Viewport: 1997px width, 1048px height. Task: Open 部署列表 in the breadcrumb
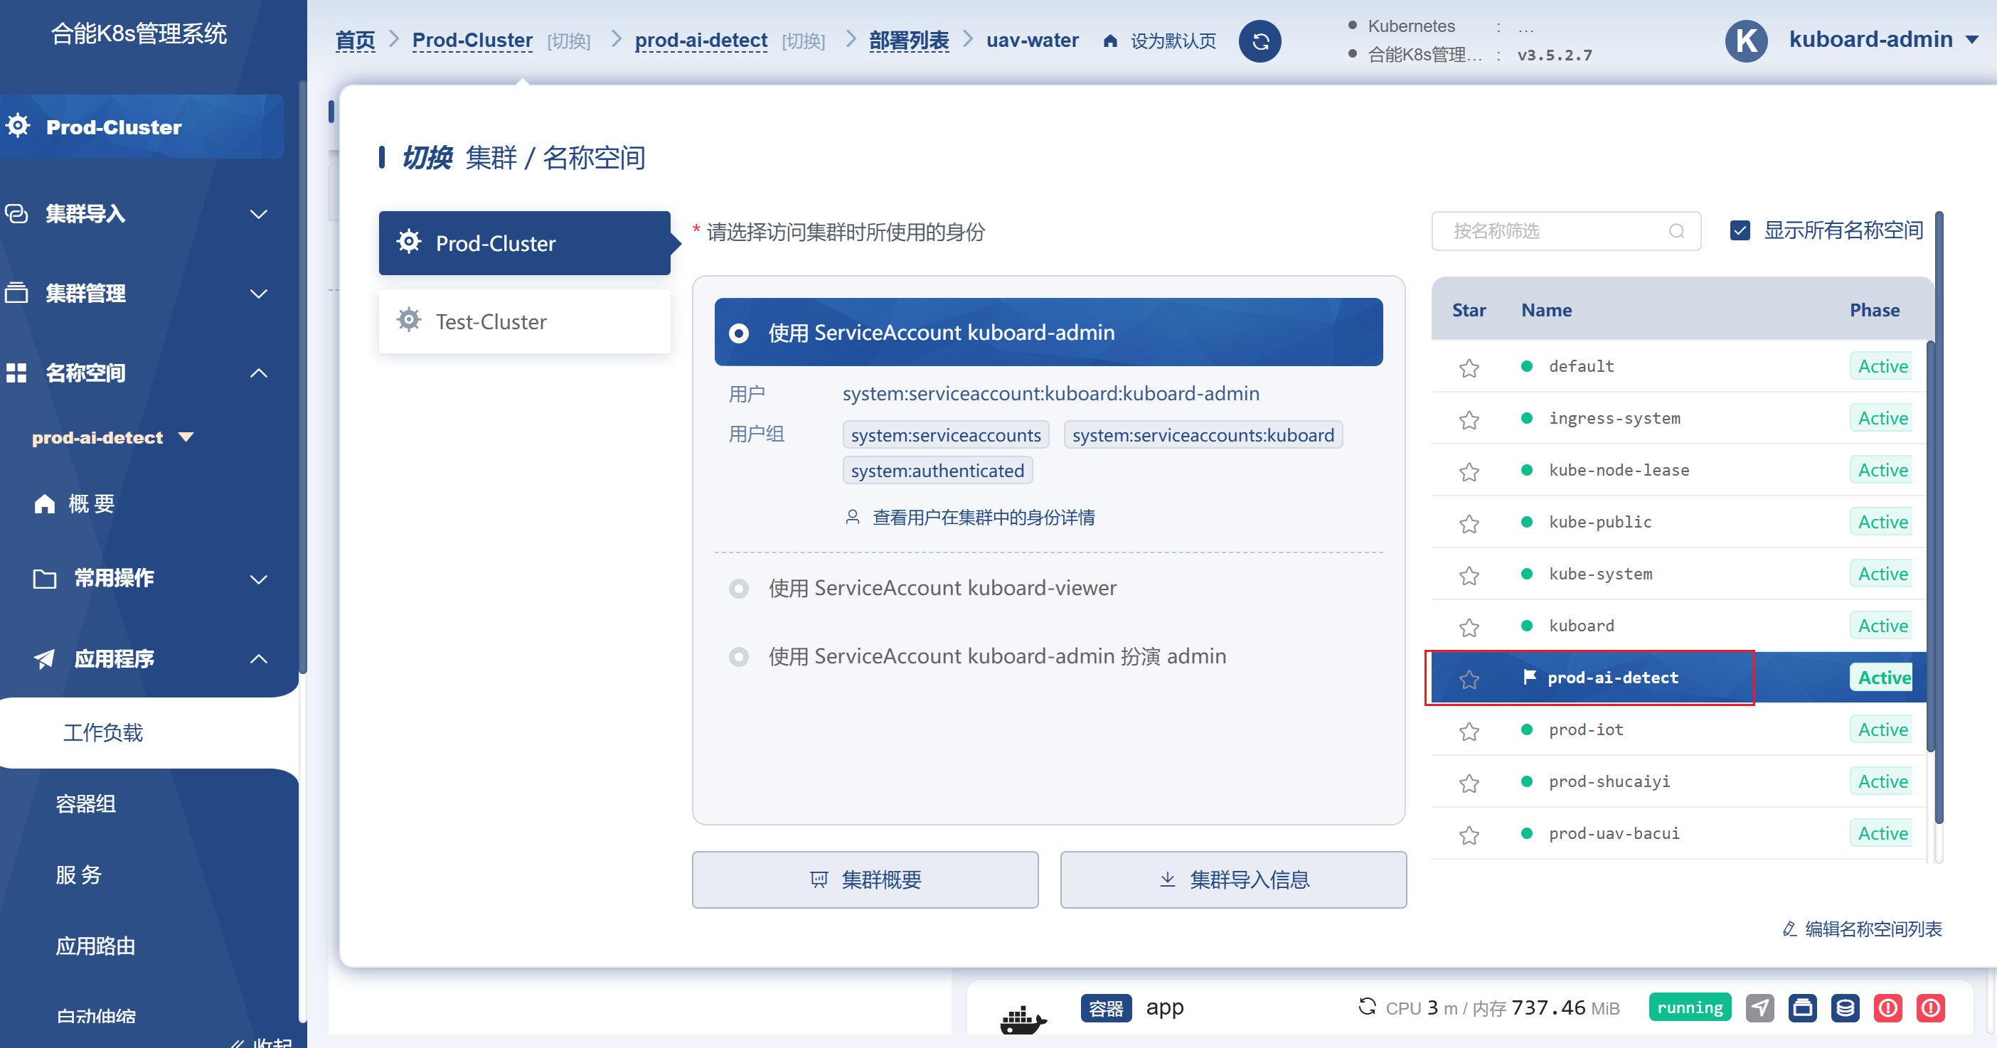click(x=909, y=41)
